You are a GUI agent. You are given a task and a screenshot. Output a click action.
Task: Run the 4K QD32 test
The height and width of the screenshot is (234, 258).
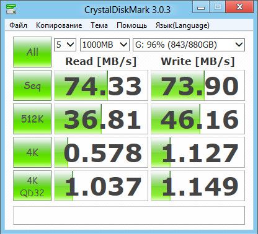pos(32,186)
